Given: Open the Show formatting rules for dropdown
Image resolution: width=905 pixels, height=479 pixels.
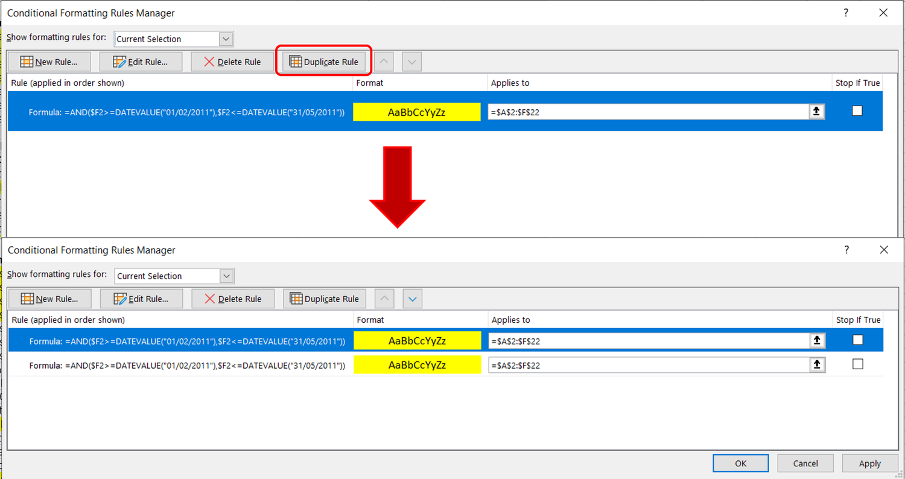Looking at the screenshot, I should (226, 39).
